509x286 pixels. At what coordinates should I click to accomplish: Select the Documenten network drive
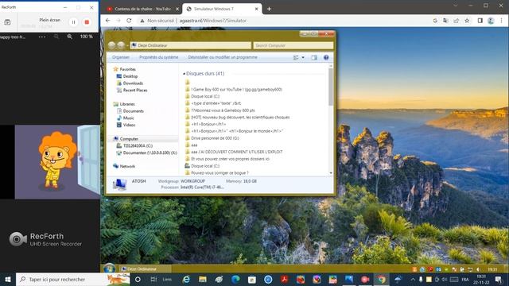(x=150, y=153)
